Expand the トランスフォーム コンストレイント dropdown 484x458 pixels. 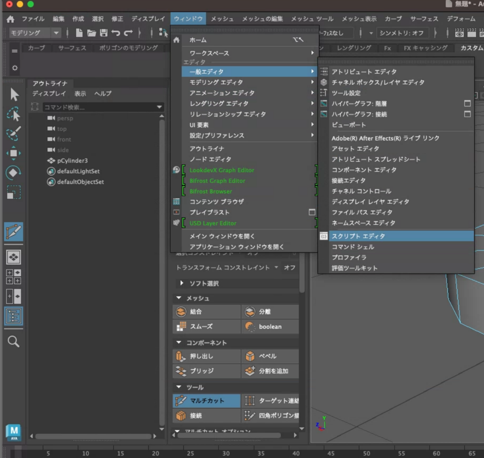pos(277,268)
